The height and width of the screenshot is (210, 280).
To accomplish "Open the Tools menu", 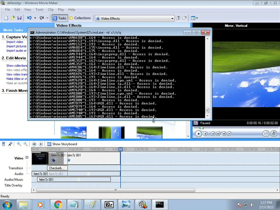I will pos(39,10).
